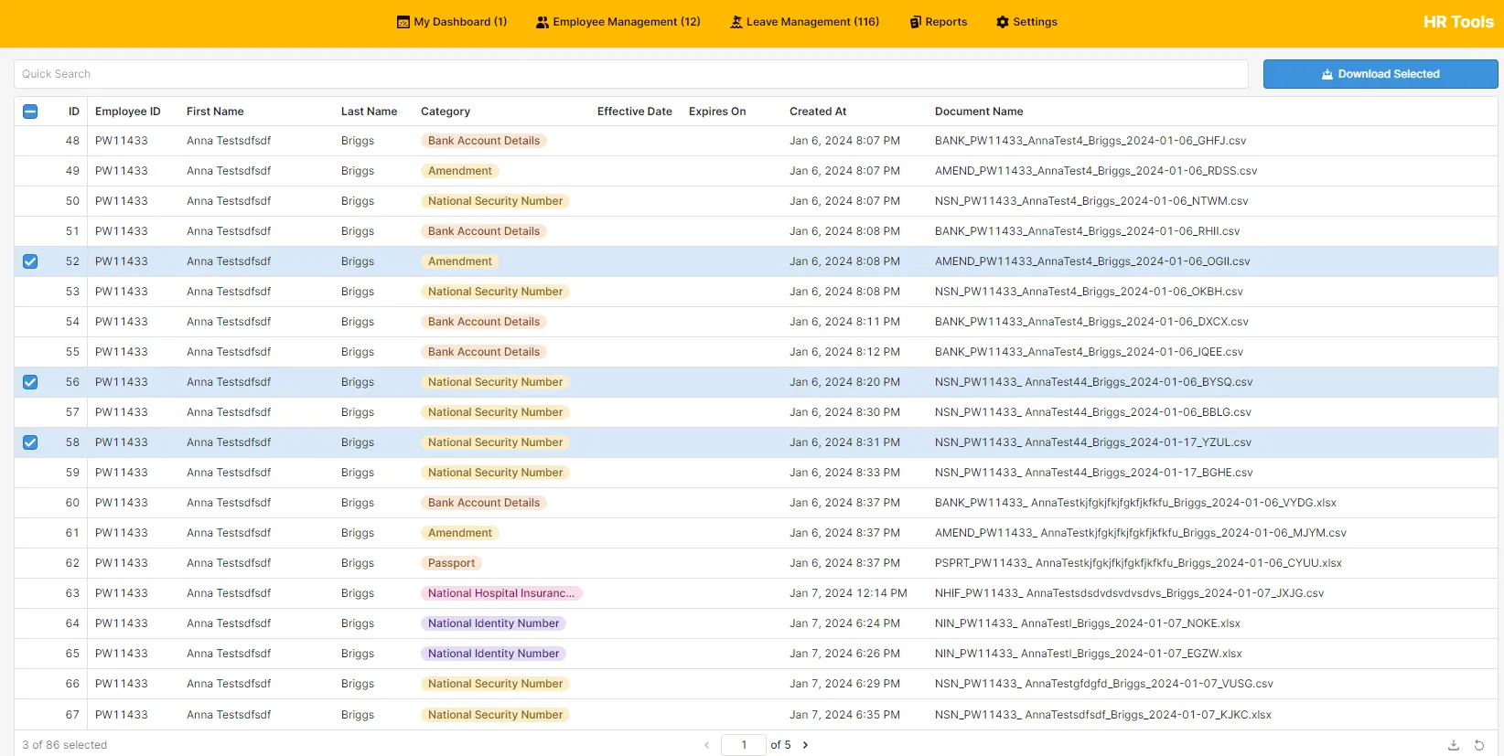Go to Leave Management
The image size is (1504, 756).
tap(804, 22)
